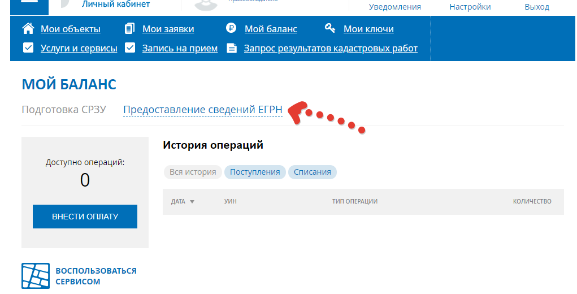Select the Вся история filter
The image size is (577, 294).
[x=193, y=172]
